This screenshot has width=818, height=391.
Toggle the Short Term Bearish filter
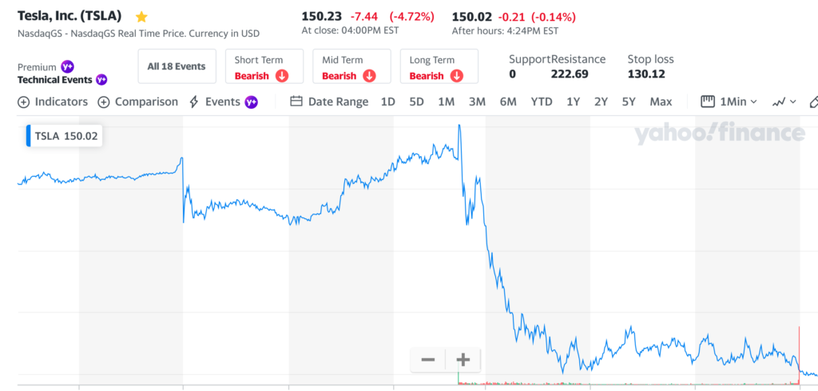click(264, 67)
